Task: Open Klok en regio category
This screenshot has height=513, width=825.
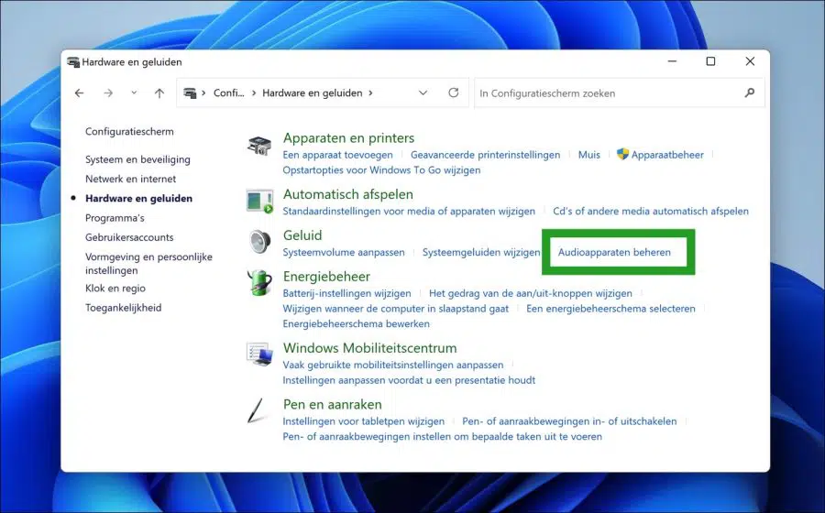Action: click(115, 288)
